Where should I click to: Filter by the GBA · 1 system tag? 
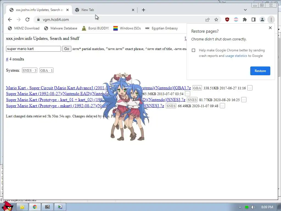tap(46, 70)
